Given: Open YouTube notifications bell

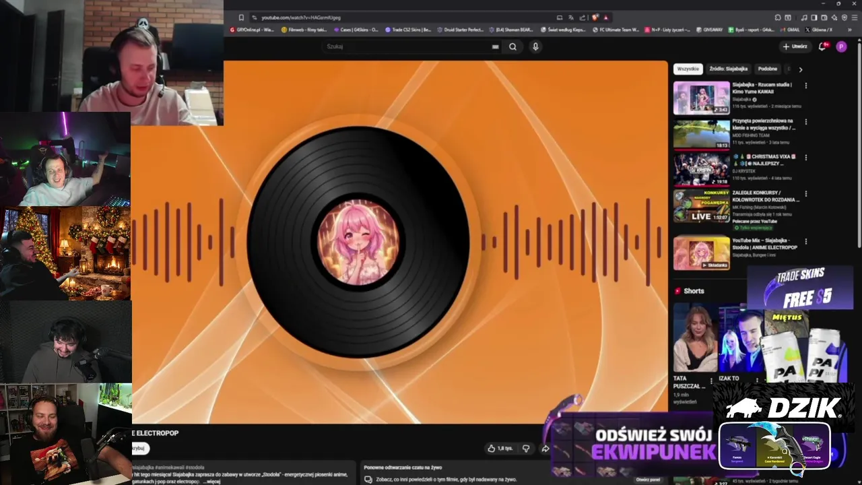Looking at the screenshot, I should (x=822, y=46).
